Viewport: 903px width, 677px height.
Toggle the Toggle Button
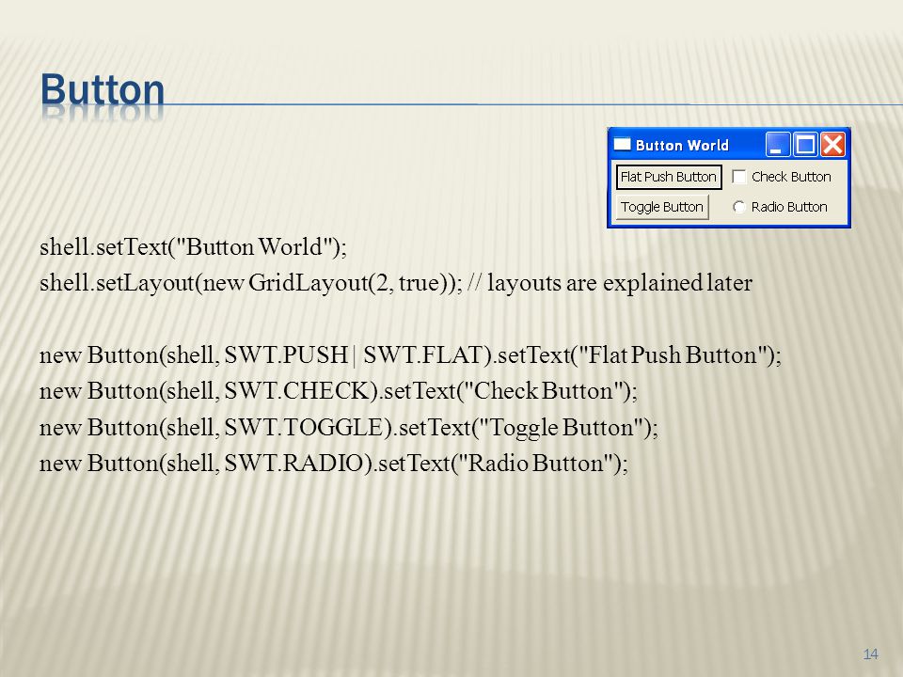(662, 207)
